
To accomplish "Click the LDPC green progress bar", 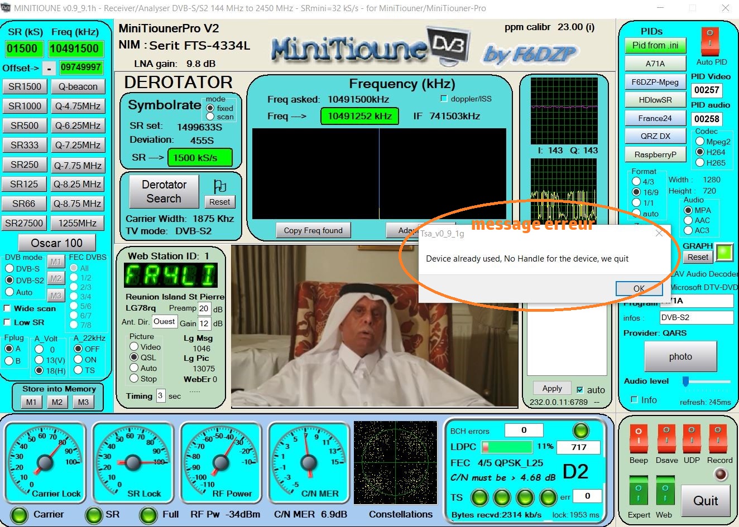I will pos(507,447).
